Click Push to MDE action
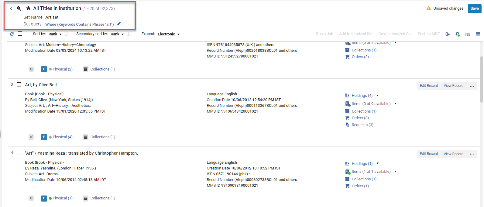The image size is (484, 207). [429, 34]
